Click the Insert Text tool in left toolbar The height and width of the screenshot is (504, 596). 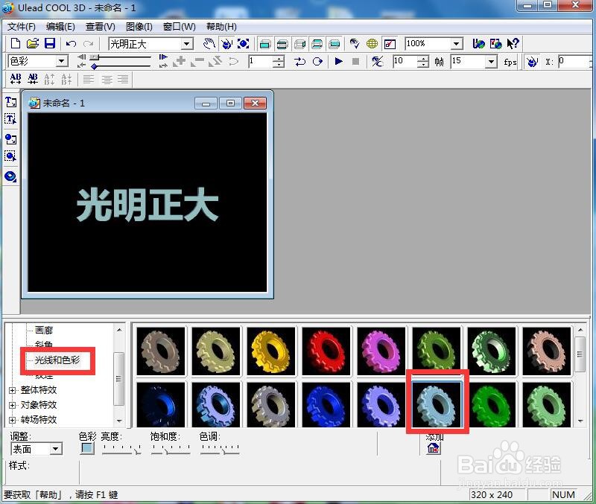(x=10, y=102)
